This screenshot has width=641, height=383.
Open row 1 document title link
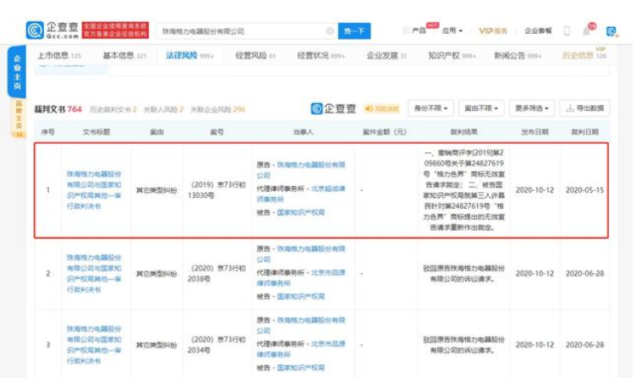[94, 190]
